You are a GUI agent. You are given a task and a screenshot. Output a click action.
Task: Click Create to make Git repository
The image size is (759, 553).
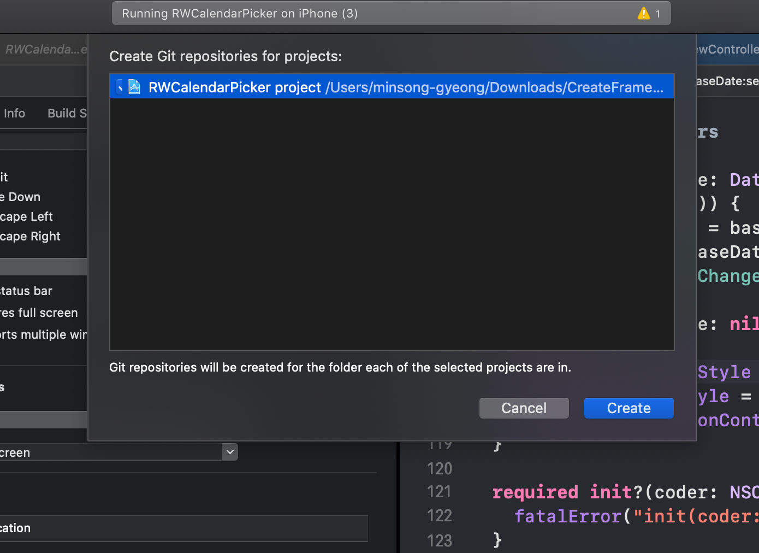tap(628, 408)
